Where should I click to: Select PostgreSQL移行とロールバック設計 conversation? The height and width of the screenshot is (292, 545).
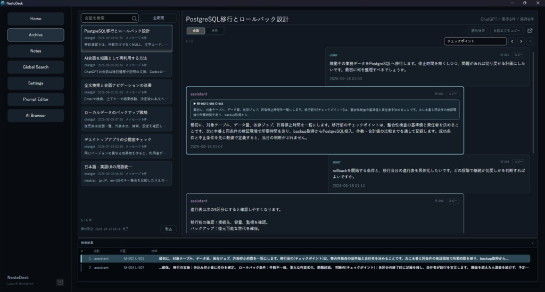(127, 38)
